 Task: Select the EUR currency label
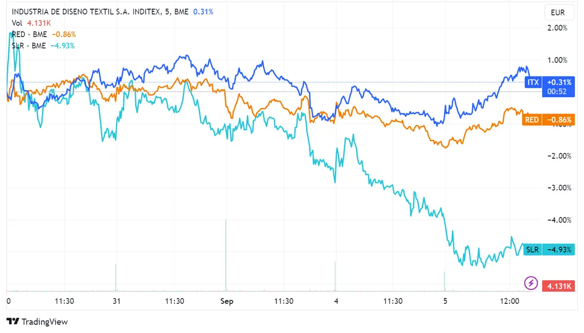[559, 12]
